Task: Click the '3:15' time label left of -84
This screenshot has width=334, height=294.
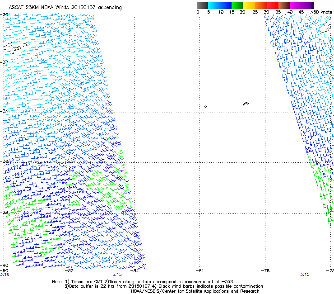Action: pos(117,275)
